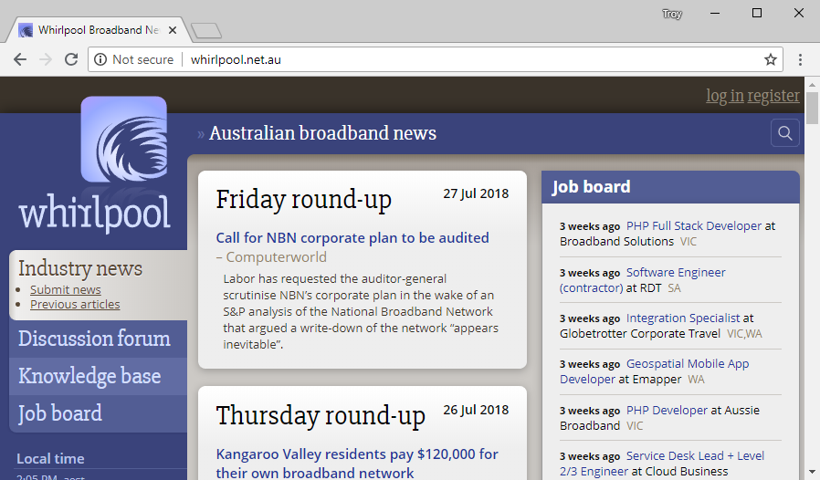Click the vertical scrollbar thumb
This screenshot has height=480, width=820.
[x=812, y=109]
